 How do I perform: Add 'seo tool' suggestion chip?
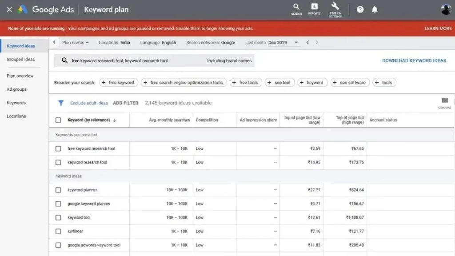[x=279, y=82]
